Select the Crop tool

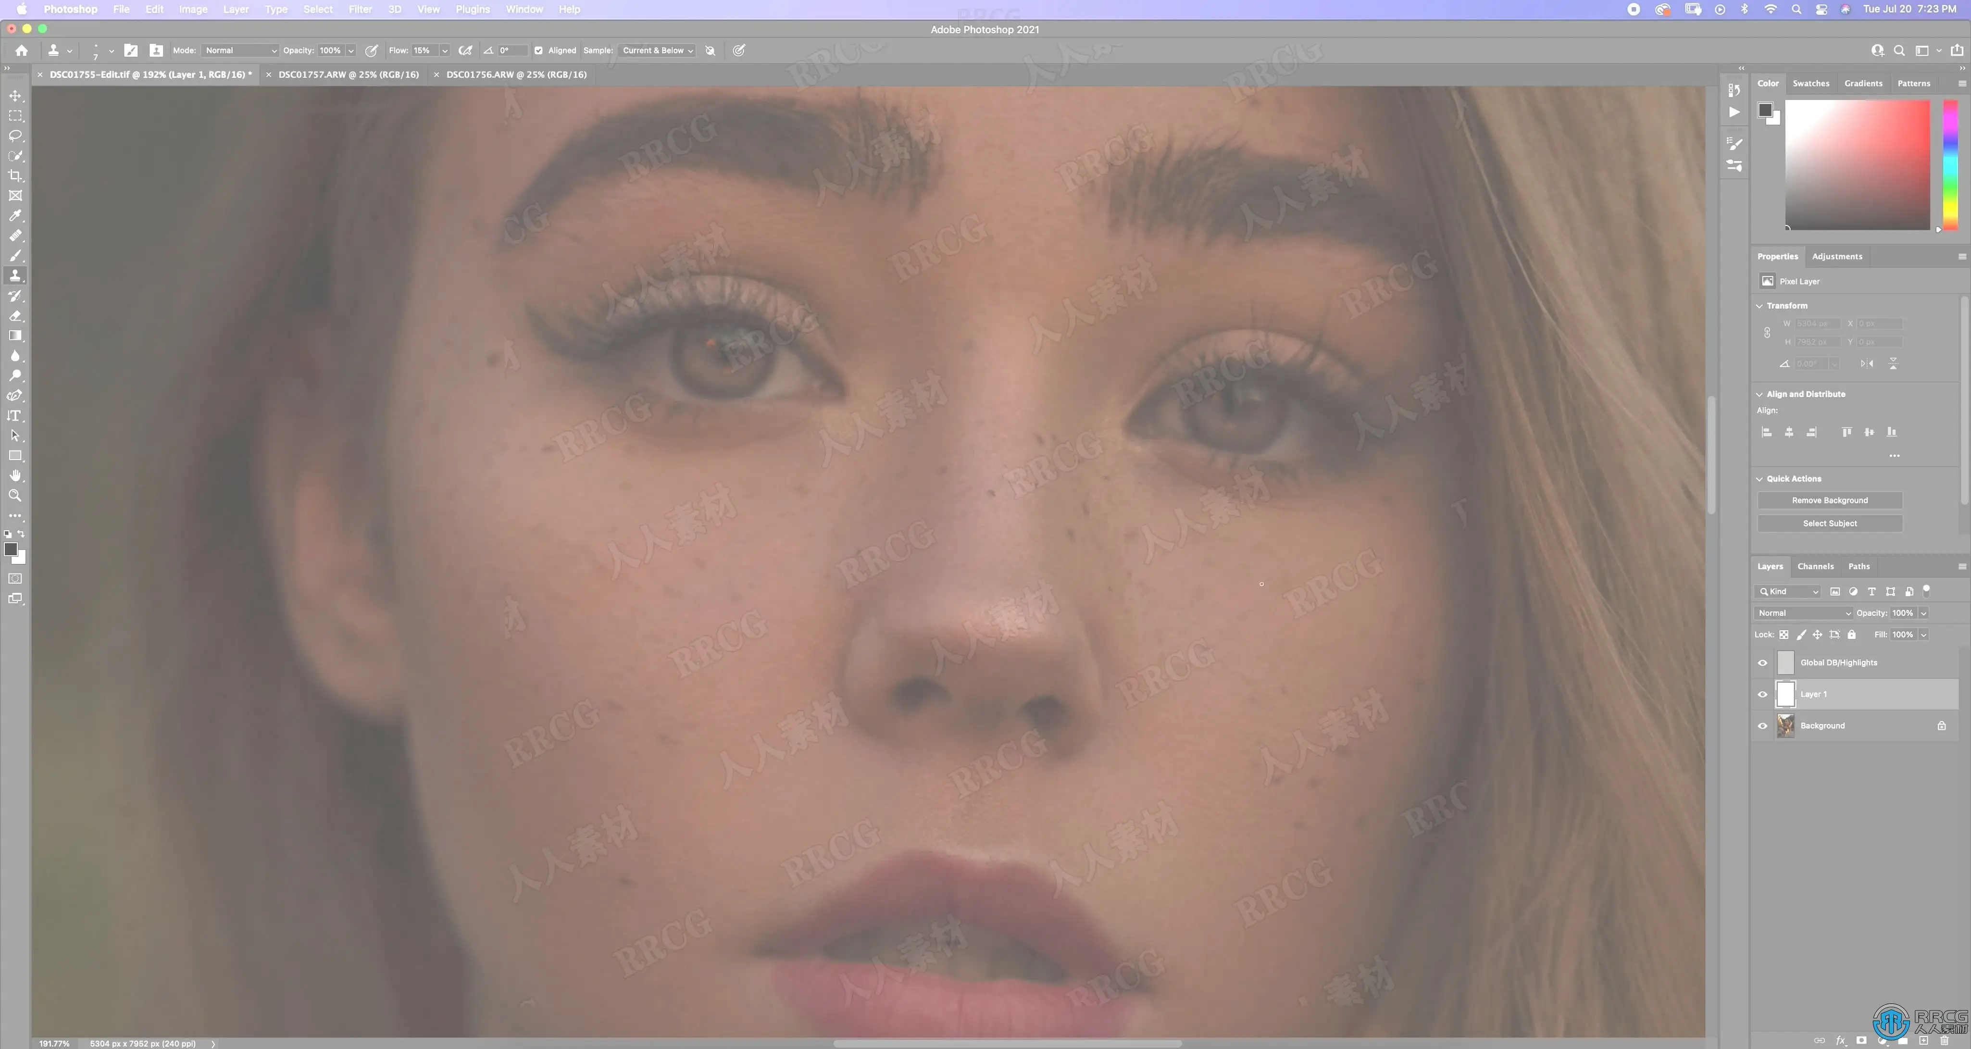[15, 176]
